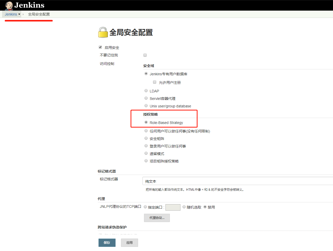Viewport: 333px width, 251px height.
Task: Choose 登录用户可以做任何事 option
Action: click(146, 146)
